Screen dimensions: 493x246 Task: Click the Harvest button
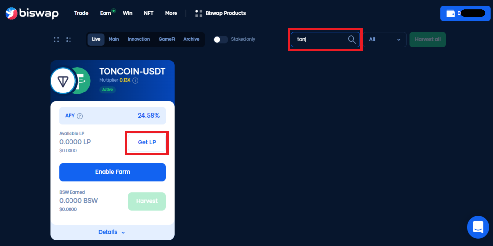coord(147,201)
